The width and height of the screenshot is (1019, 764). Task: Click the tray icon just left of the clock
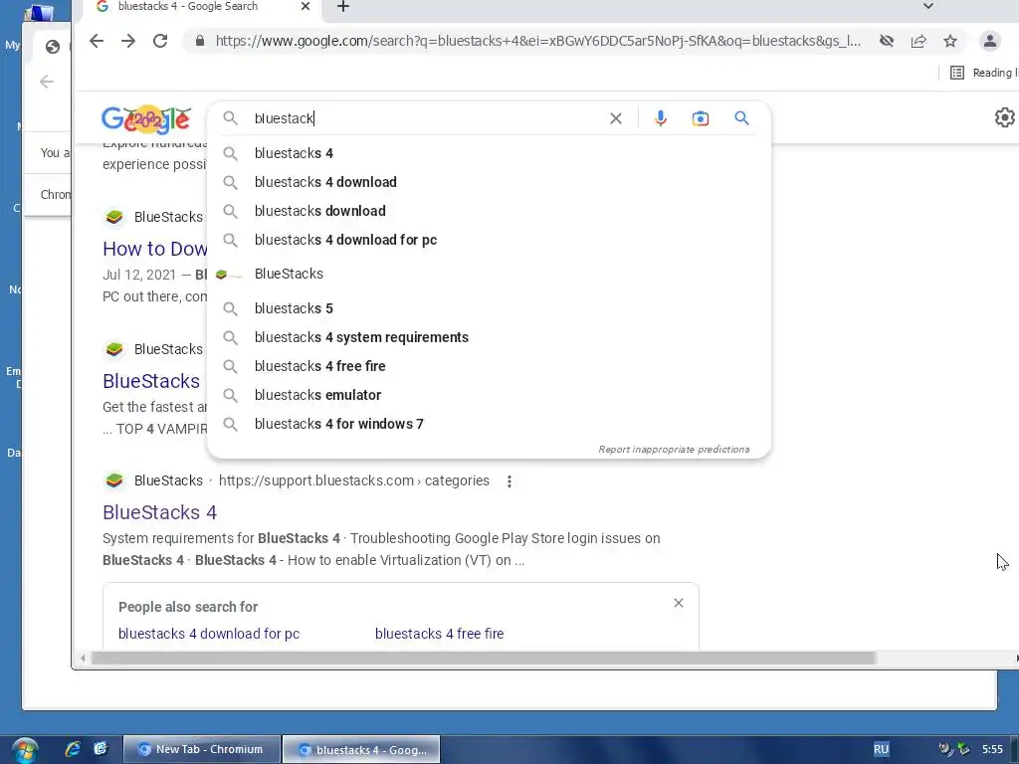click(x=963, y=749)
